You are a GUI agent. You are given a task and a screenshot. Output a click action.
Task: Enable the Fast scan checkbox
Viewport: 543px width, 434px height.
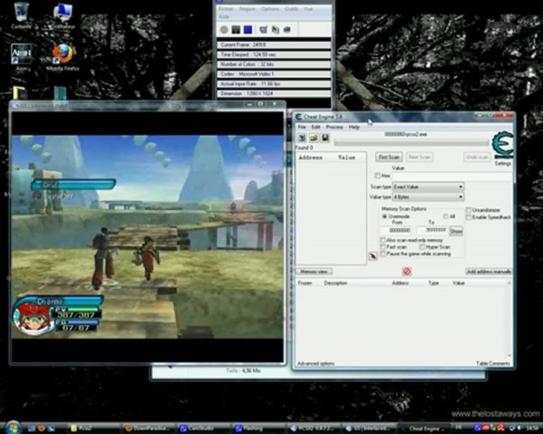[x=383, y=247]
